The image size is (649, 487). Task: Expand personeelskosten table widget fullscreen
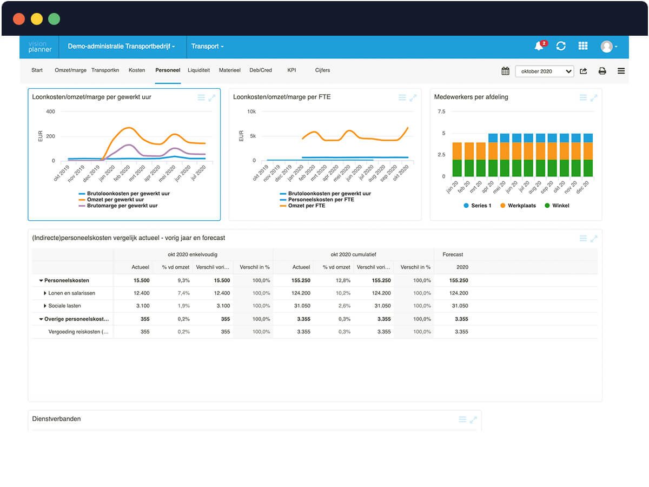[593, 239]
